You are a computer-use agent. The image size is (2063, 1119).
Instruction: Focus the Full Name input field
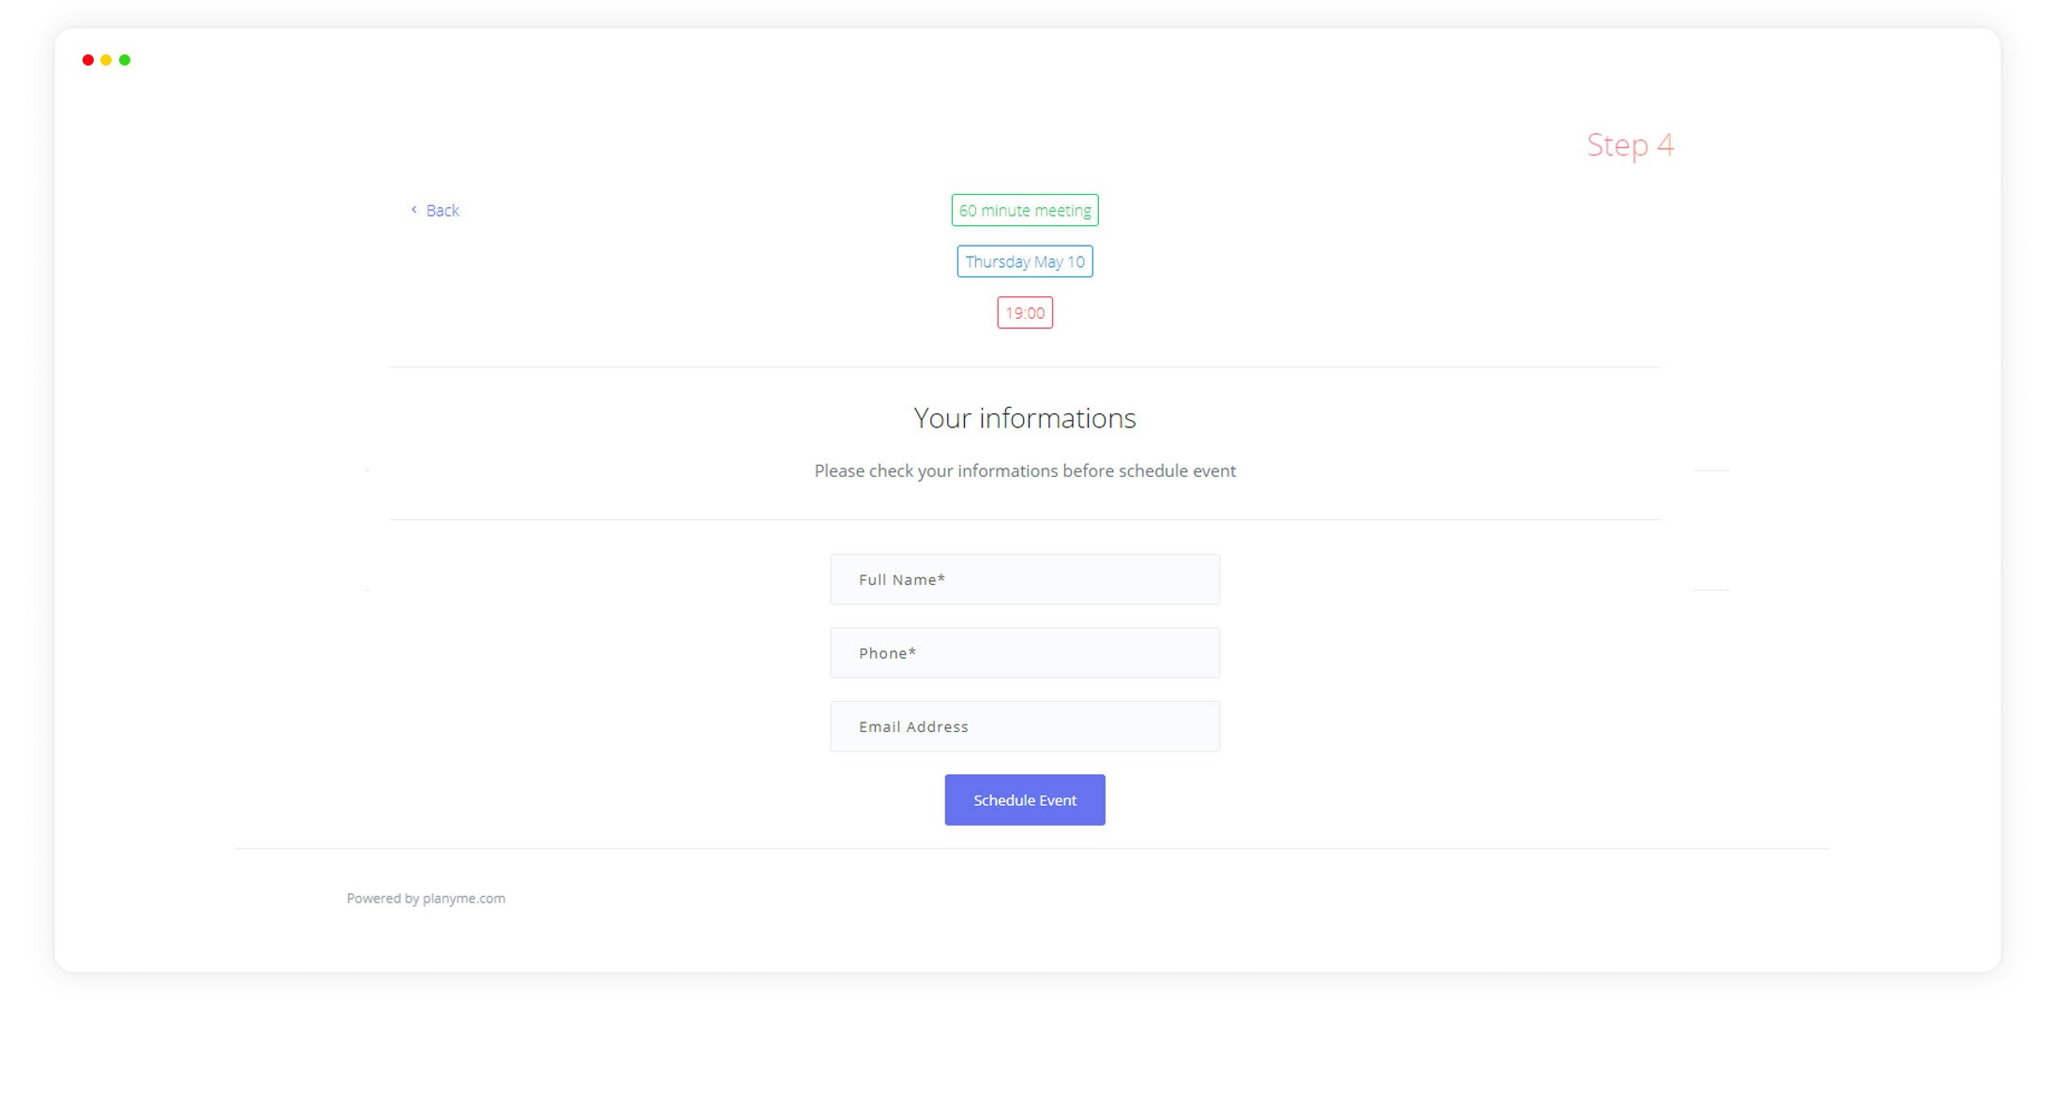[1024, 579]
